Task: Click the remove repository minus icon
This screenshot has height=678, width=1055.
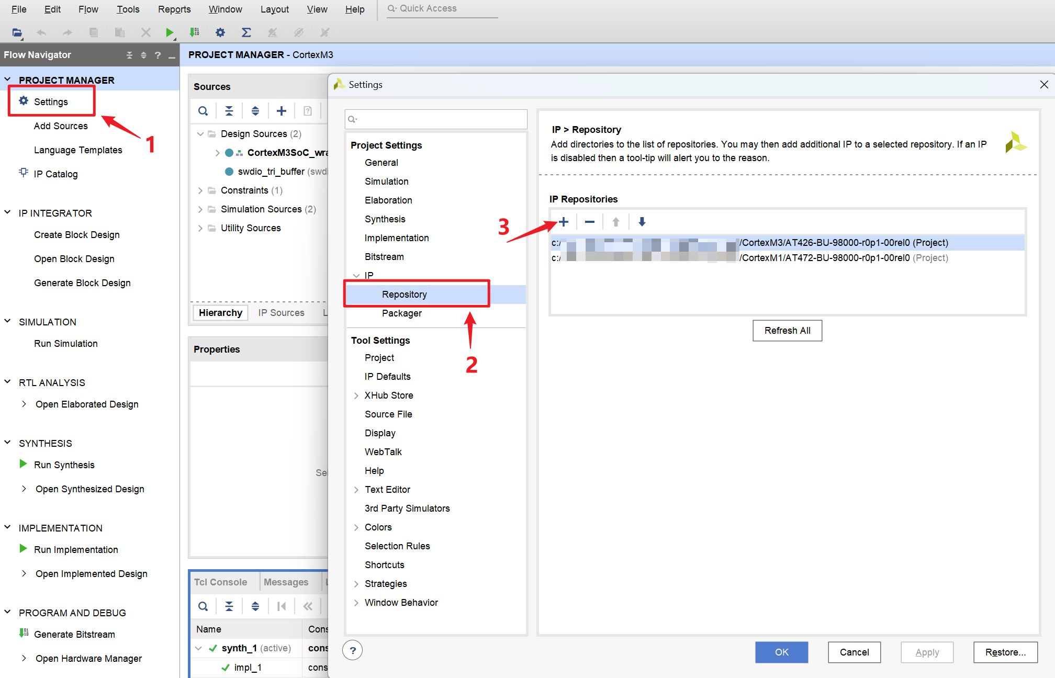Action: (x=589, y=222)
